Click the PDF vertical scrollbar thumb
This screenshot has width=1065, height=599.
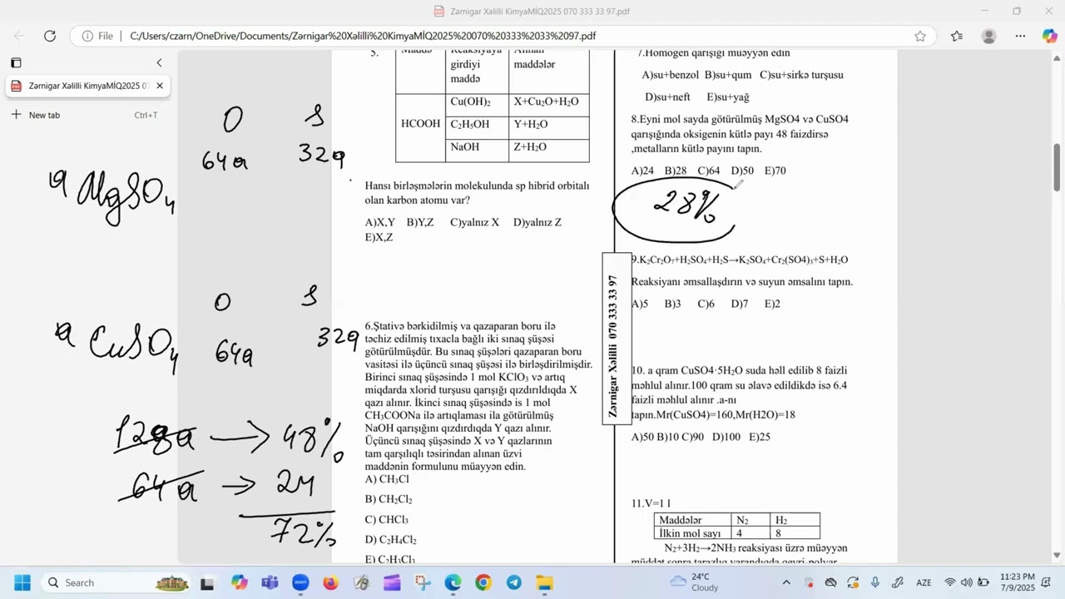click(x=1058, y=167)
